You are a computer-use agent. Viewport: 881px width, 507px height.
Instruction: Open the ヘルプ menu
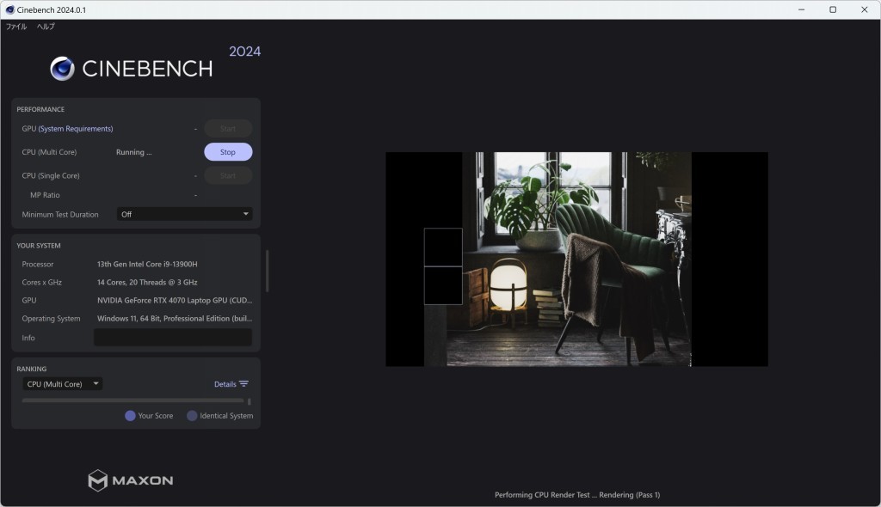click(x=46, y=27)
